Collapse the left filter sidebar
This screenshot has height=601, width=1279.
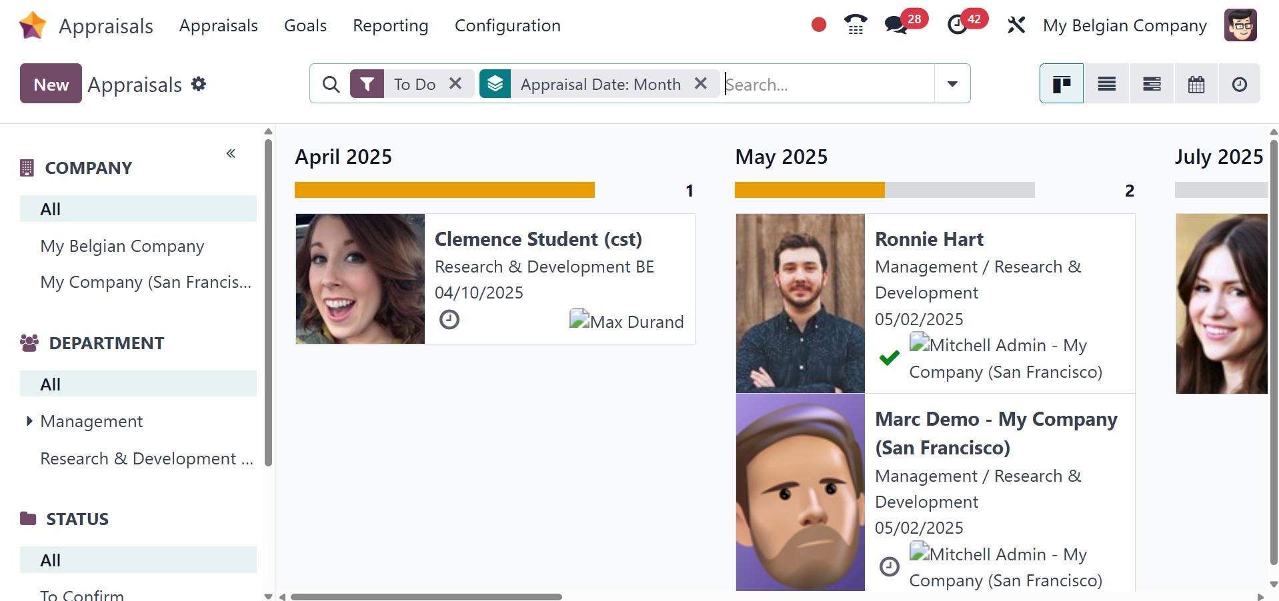pyautogui.click(x=231, y=154)
